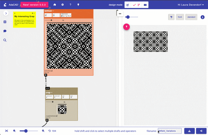Click the paint roller icon in viewer
The height and width of the screenshot is (135, 208).
point(171,17)
